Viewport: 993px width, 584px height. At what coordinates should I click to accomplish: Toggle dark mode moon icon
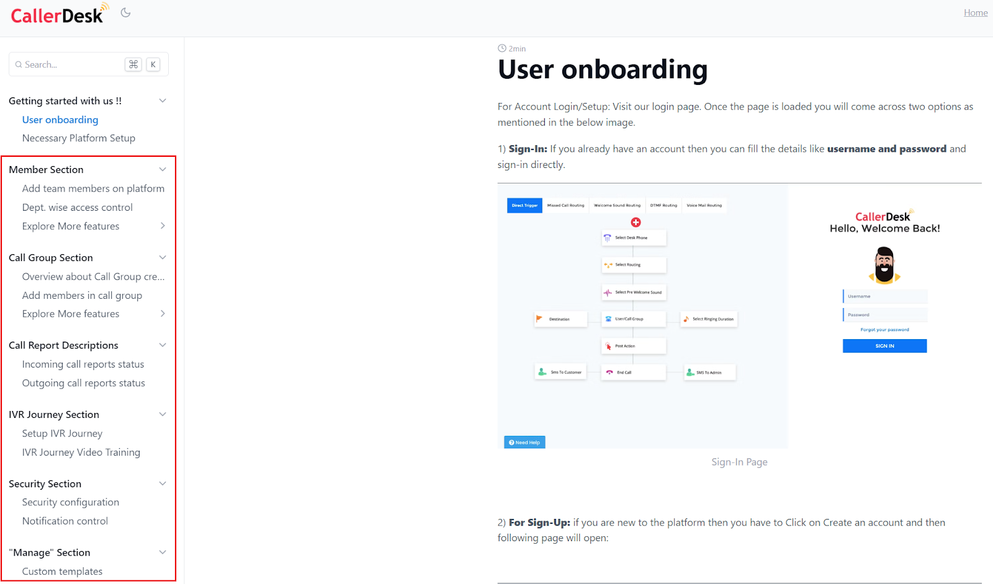[x=125, y=12]
